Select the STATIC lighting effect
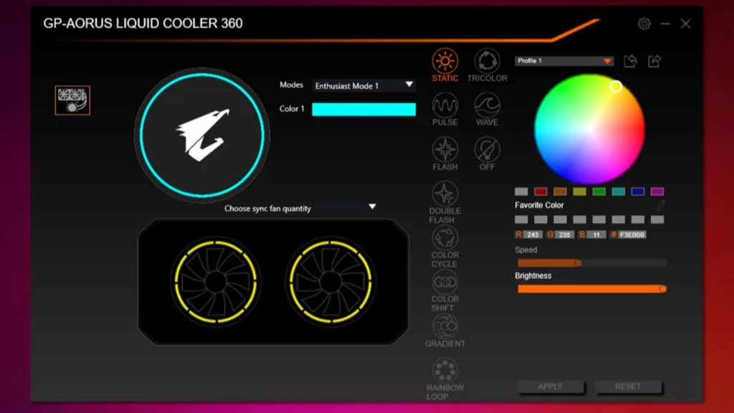Image resolution: width=734 pixels, height=413 pixels. pyautogui.click(x=444, y=65)
